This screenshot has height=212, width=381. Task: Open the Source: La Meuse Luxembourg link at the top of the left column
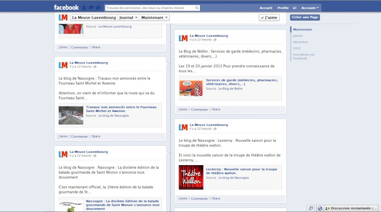pyautogui.click(x=115, y=26)
